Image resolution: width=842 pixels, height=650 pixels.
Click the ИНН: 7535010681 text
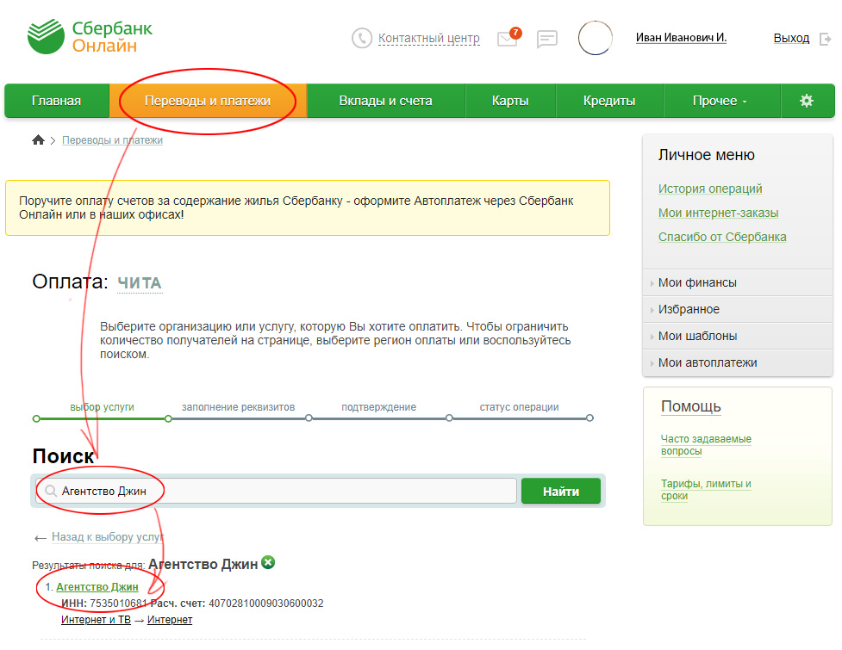(x=104, y=604)
